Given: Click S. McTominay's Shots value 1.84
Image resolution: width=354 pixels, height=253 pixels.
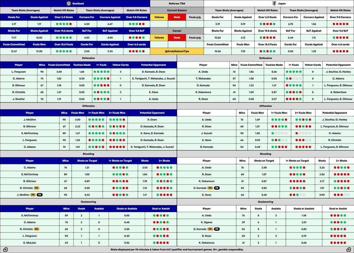Looking at the screenshot, I should pyautogui.click(x=145, y=174).
